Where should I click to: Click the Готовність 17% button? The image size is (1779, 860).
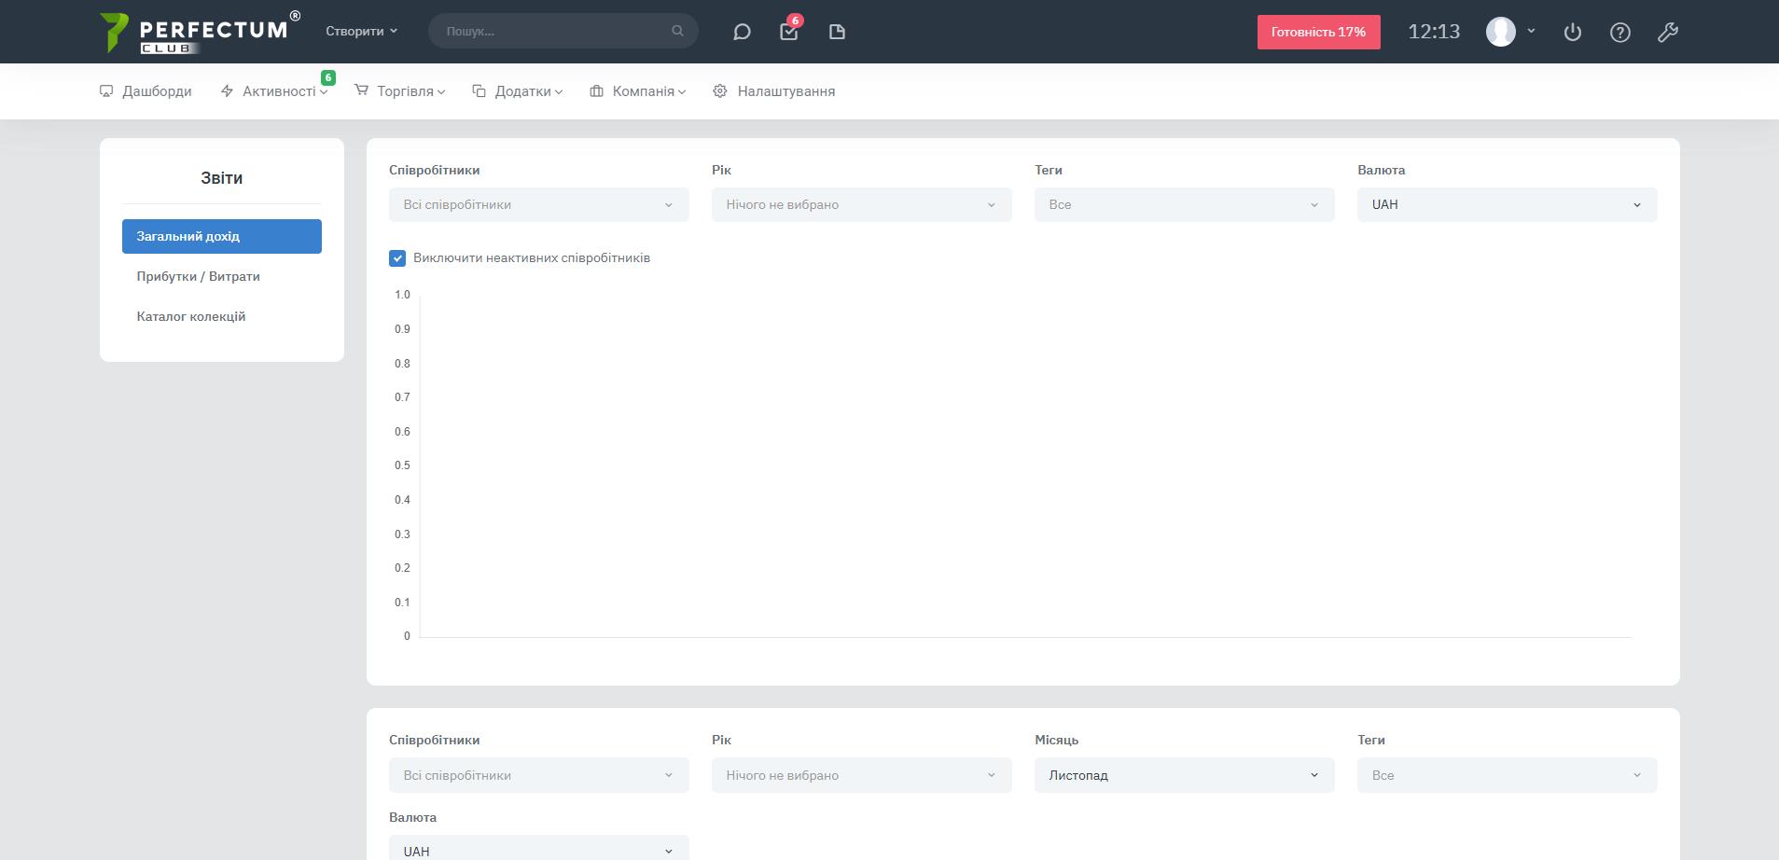click(1318, 32)
